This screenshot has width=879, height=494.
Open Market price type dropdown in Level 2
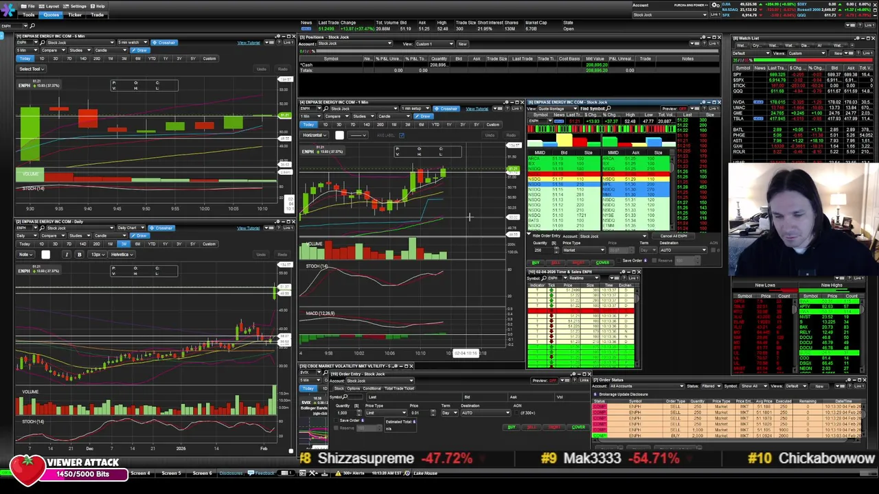(584, 250)
